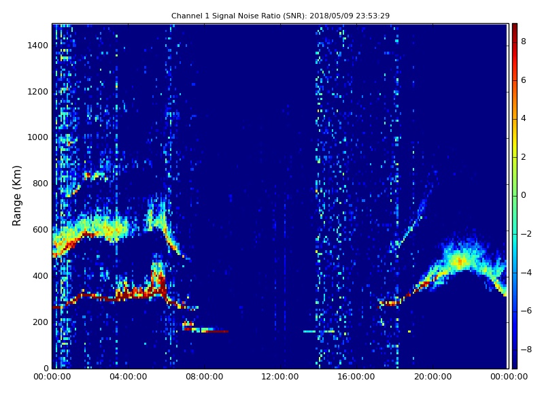Click the 12:00:00 time tick label

tap(280, 377)
